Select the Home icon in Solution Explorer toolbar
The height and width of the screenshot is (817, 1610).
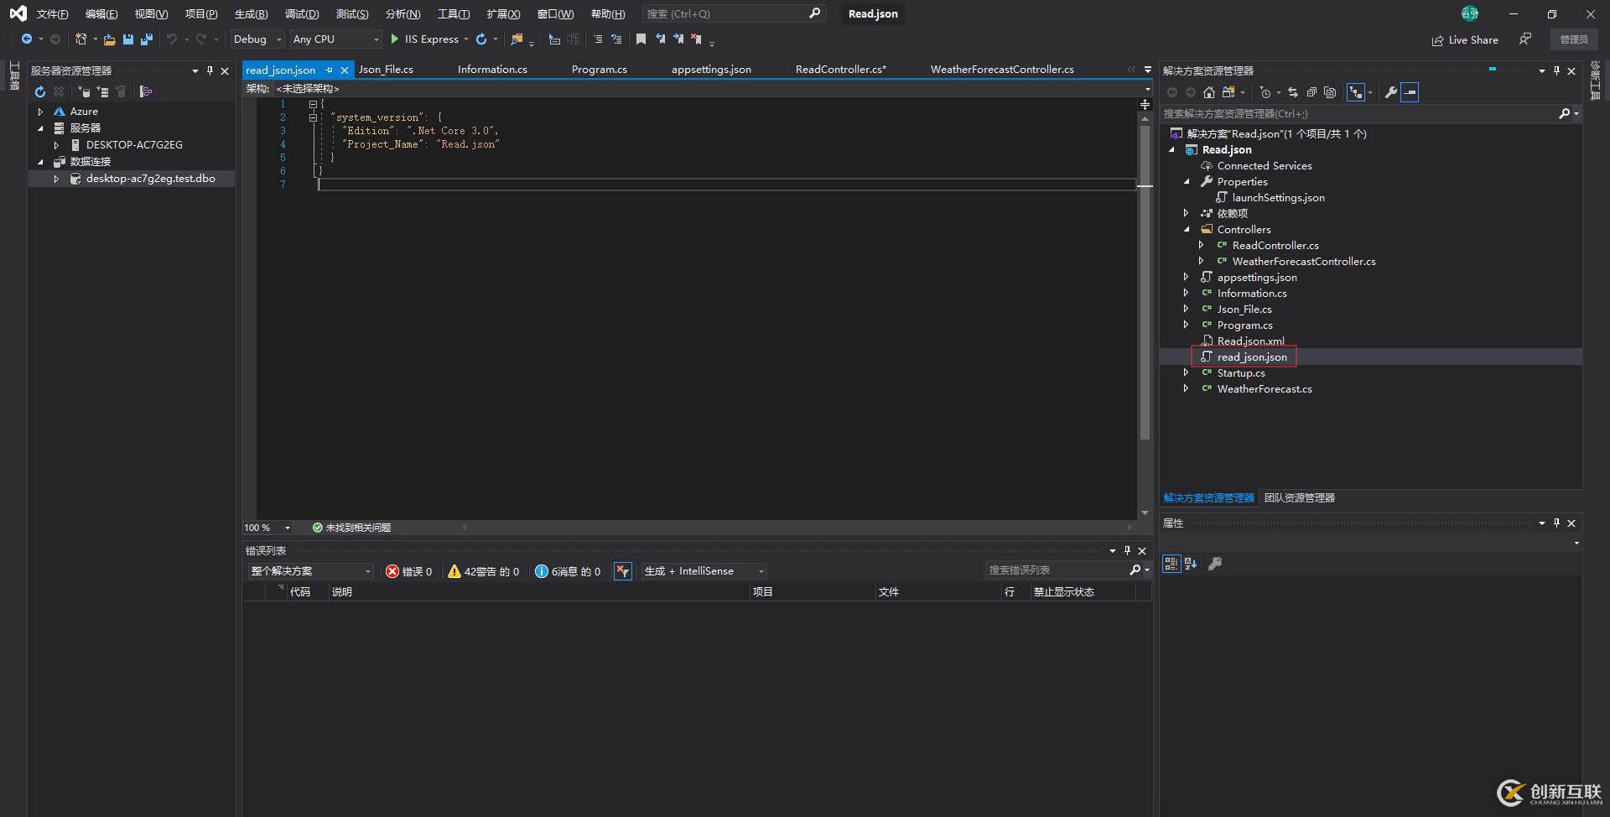tap(1208, 92)
